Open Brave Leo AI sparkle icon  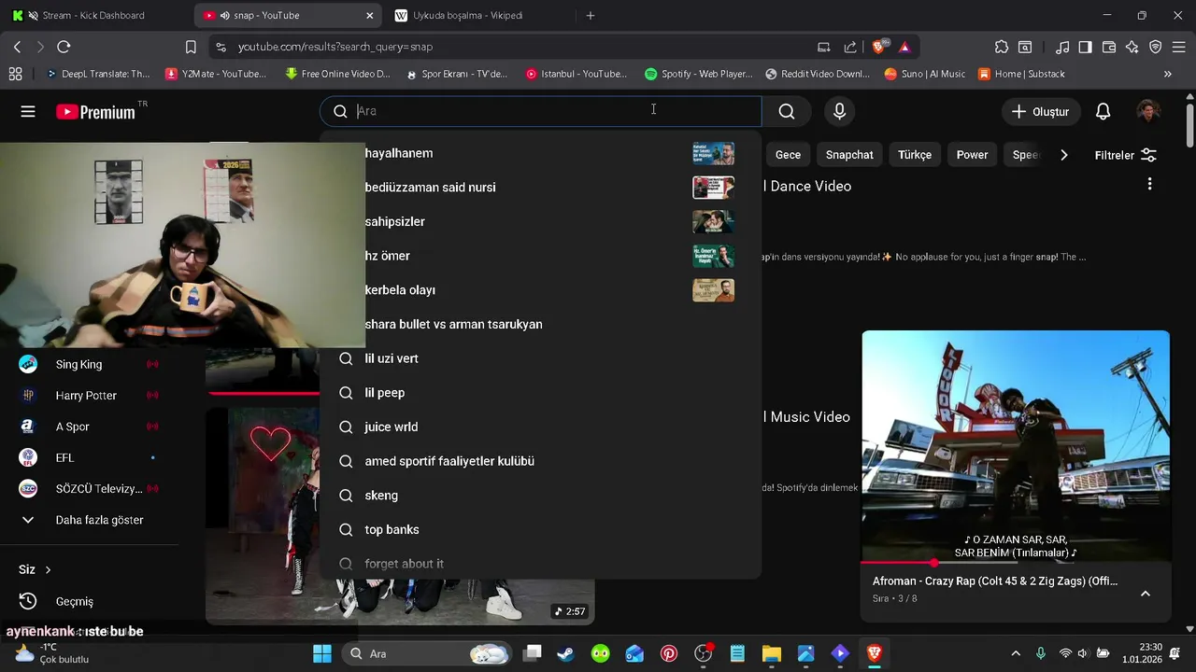(1132, 47)
